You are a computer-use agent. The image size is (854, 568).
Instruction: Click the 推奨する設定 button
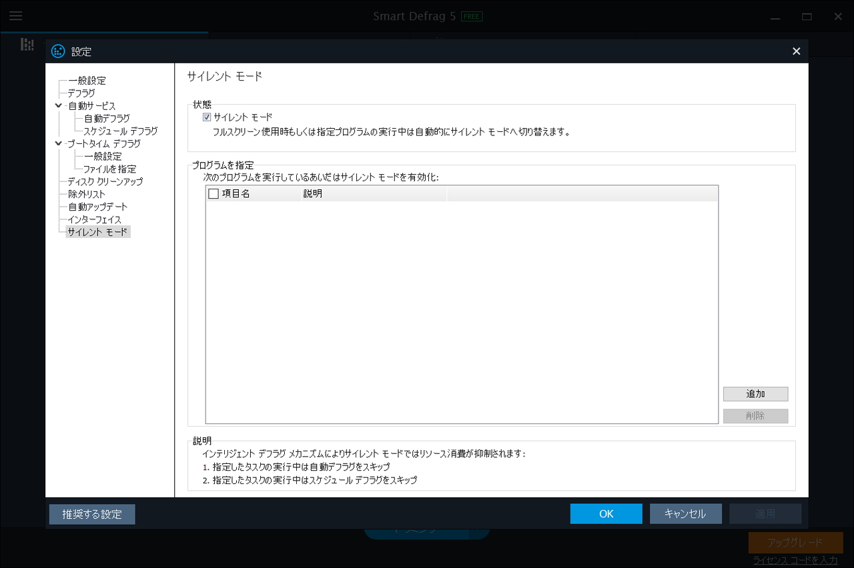point(91,514)
